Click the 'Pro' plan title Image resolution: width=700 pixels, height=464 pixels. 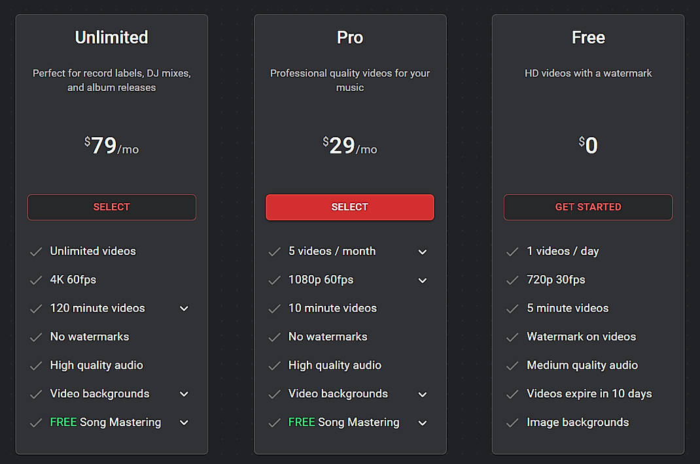[350, 37]
